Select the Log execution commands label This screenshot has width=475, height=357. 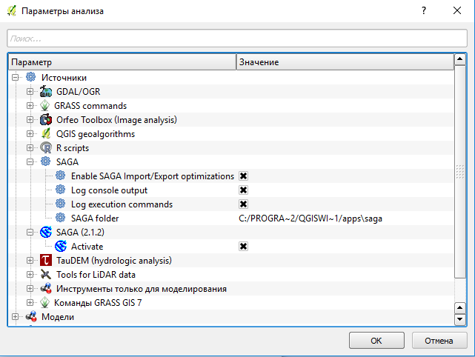click(122, 204)
